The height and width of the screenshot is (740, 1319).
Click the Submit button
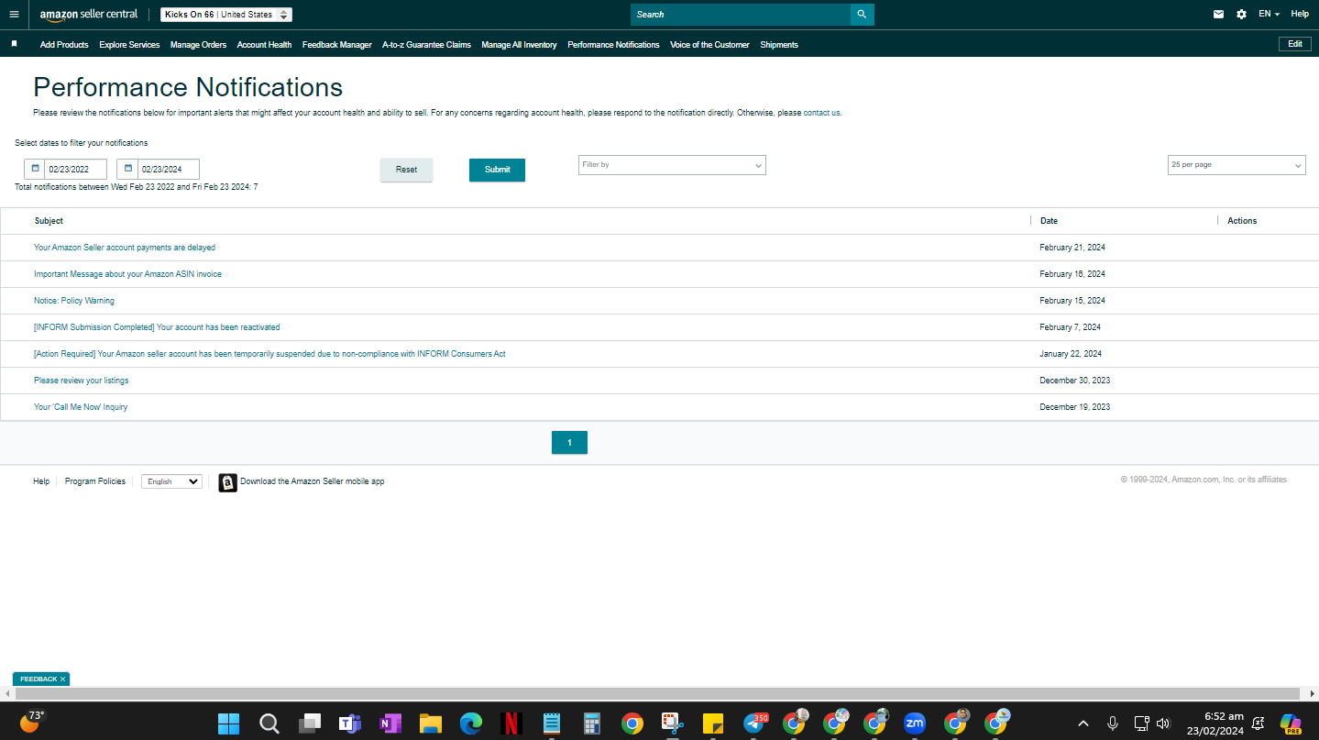[x=497, y=170]
